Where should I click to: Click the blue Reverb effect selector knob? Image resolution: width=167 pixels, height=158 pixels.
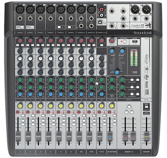[x=112, y=51]
